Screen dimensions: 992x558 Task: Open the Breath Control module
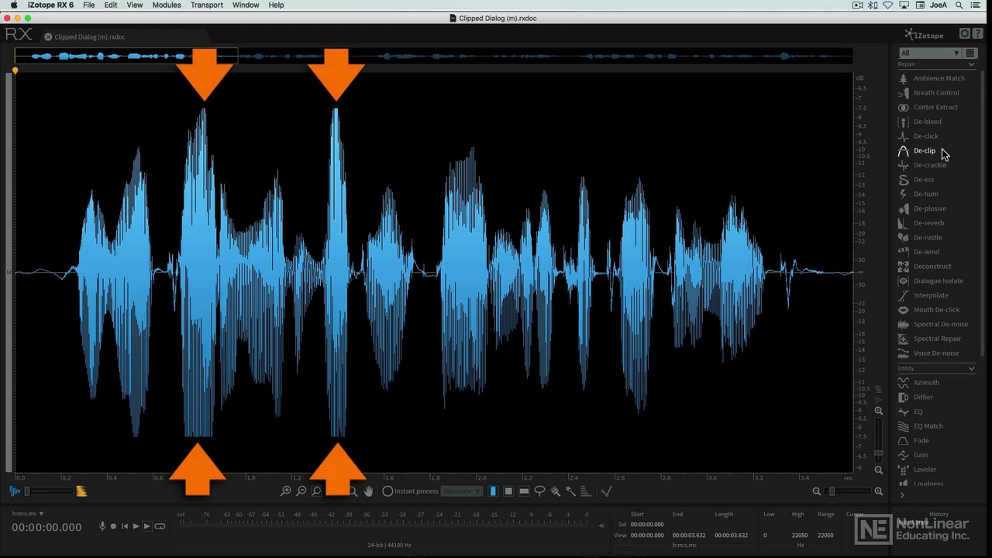tap(928, 93)
